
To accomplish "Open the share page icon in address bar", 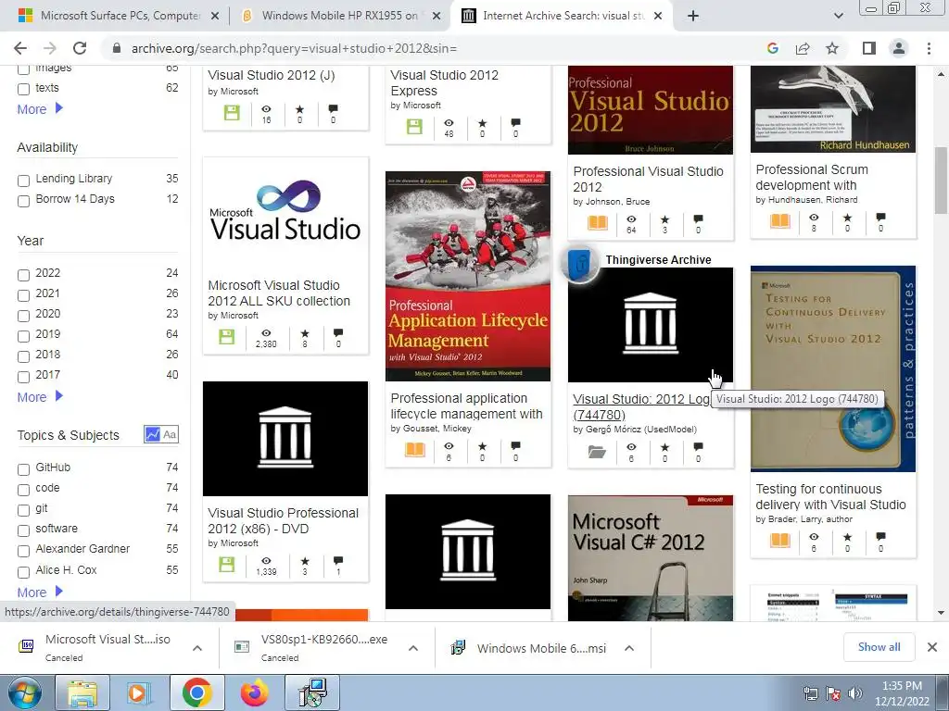I will tap(803, 48).
